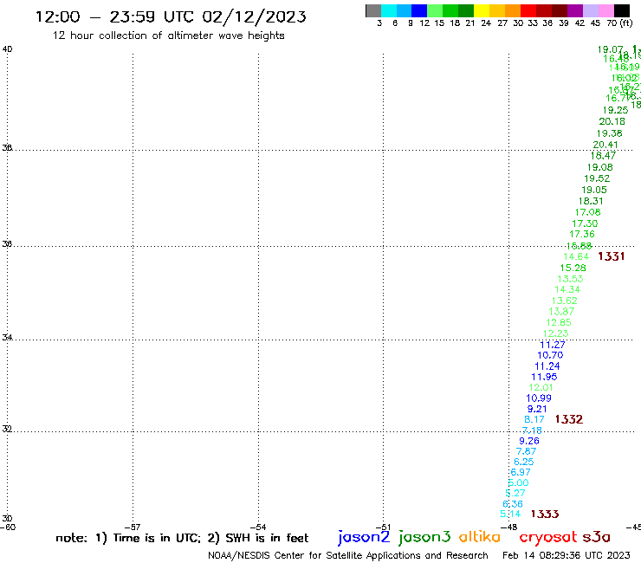Click the wave height value 17.36
The width and height of the screenshot is (641, 563).
coord(582,234)
